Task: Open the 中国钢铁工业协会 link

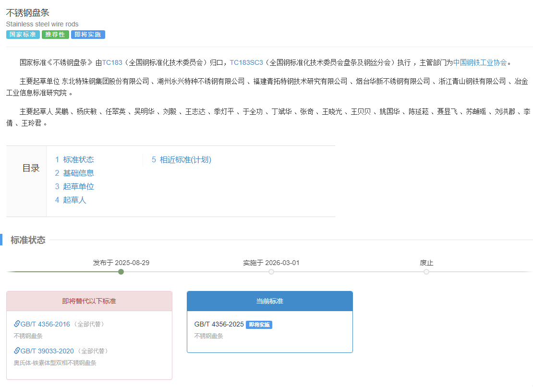Action: pos(480,62)
